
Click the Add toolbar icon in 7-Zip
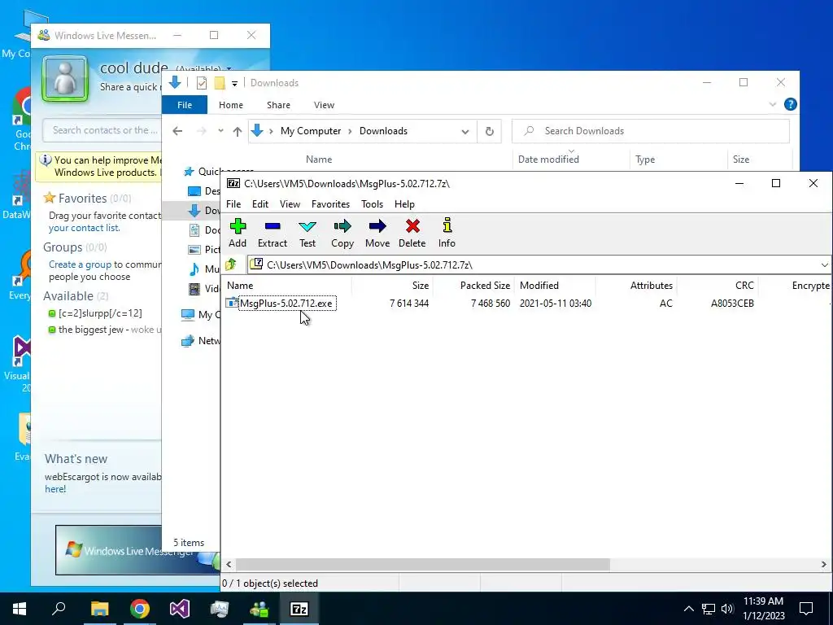(x=238, y=226)
